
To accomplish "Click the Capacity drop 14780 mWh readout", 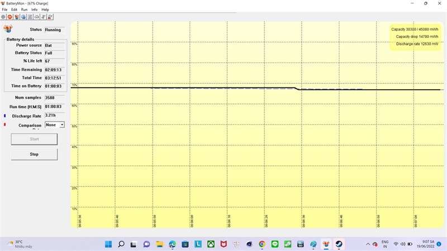I will click(417, 36).
